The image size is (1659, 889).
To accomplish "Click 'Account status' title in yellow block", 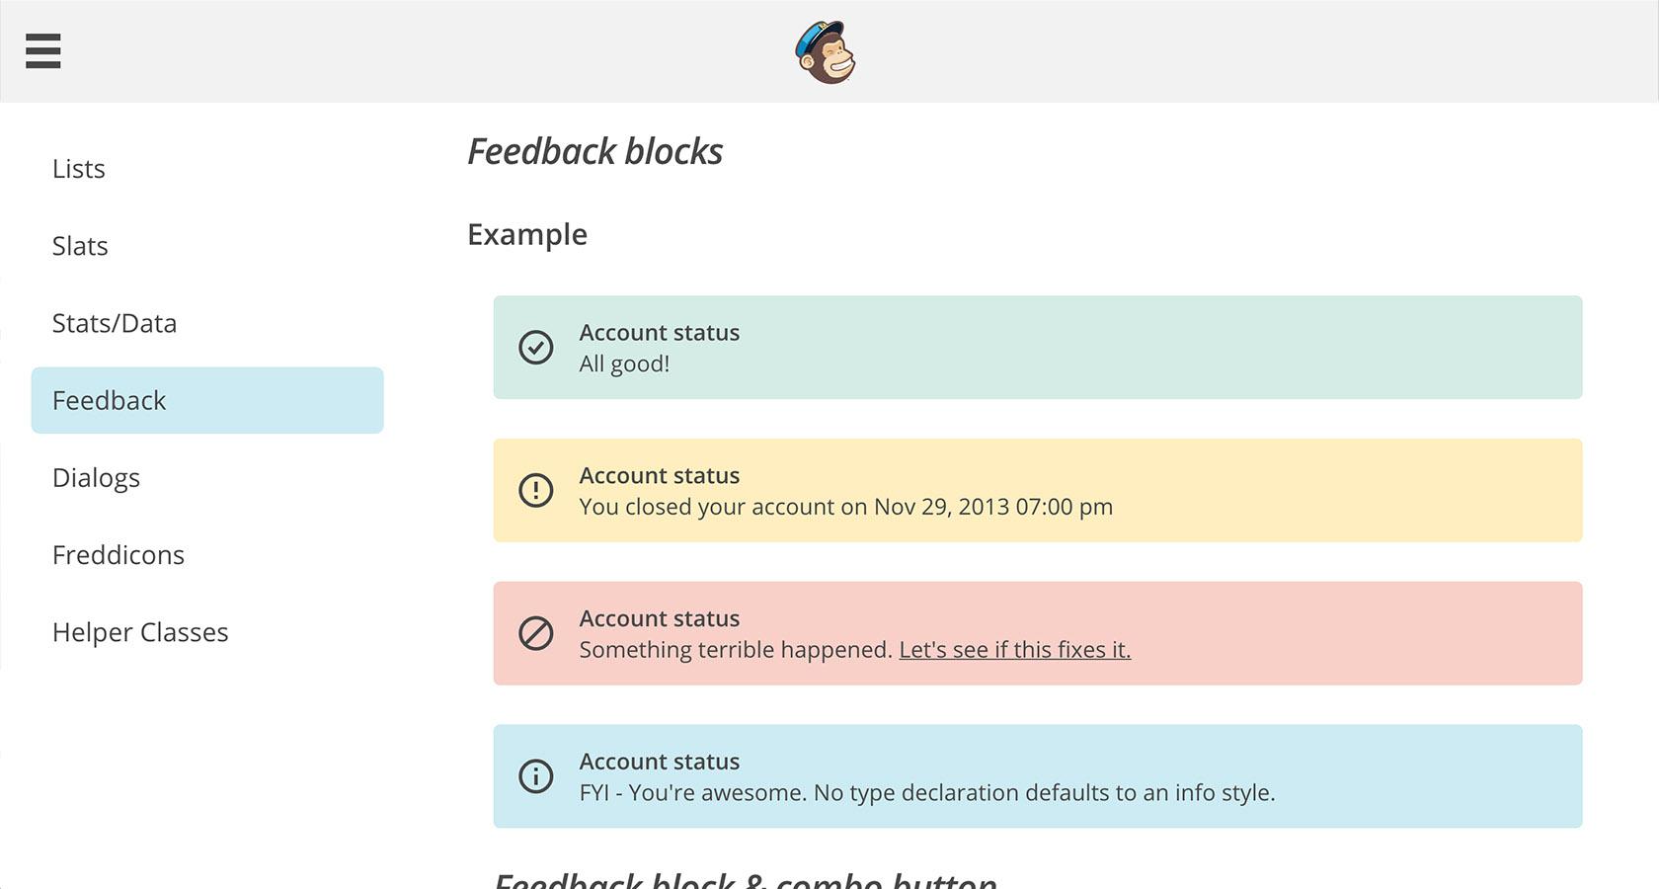I will click(x=660, y=476).
